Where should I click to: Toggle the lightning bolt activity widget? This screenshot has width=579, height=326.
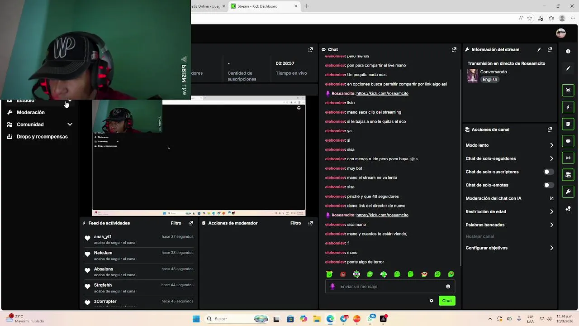568,107
